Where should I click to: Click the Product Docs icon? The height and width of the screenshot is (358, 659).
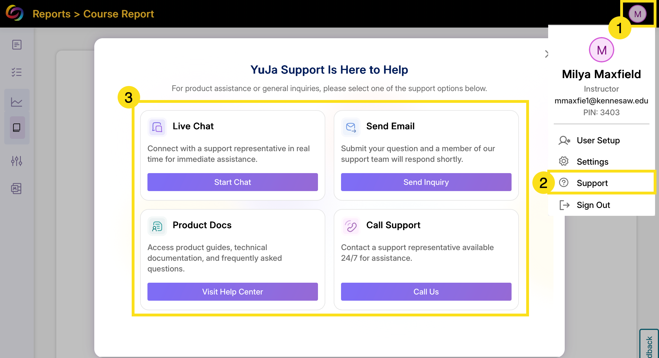157,226
